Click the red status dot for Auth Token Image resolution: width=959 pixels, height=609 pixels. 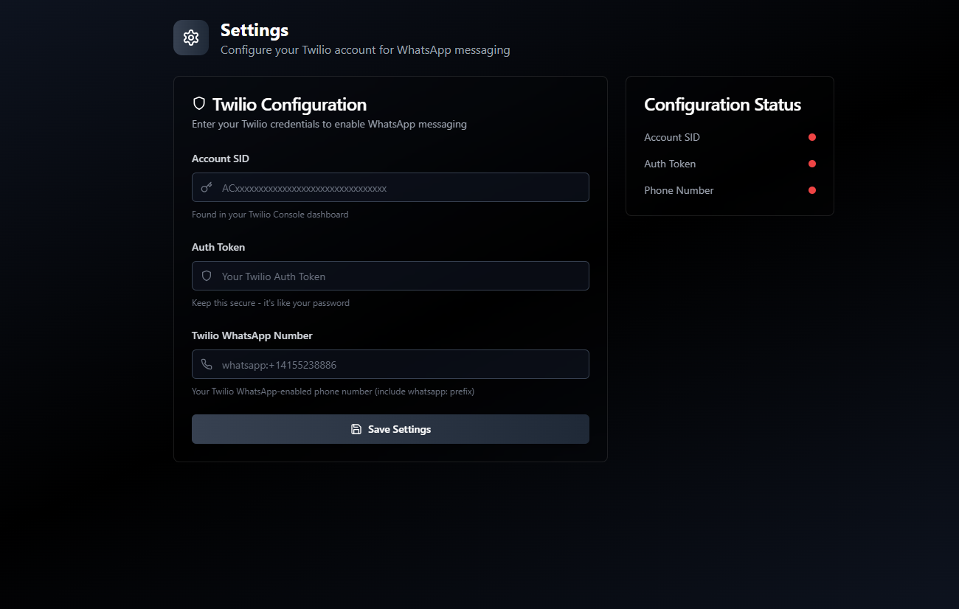[812, 164]
